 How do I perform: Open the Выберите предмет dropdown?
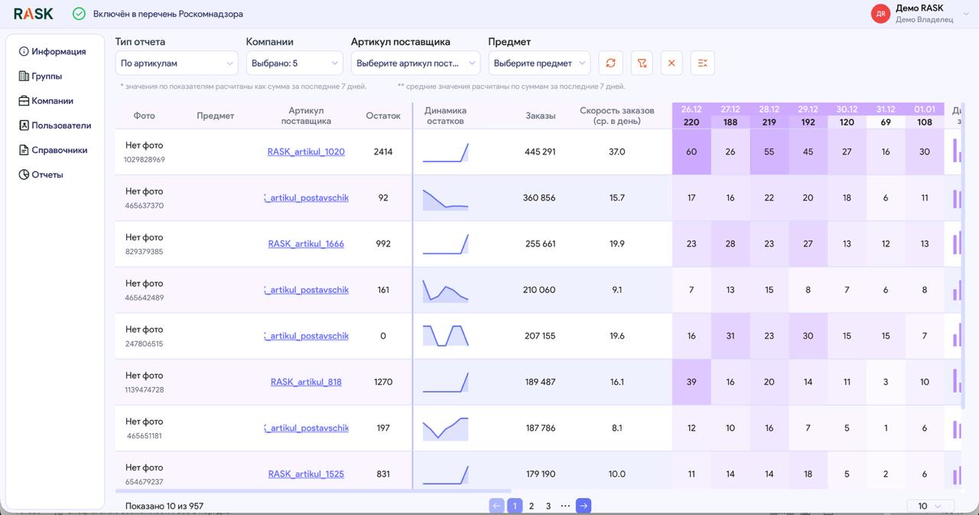[x=538, y=64]
